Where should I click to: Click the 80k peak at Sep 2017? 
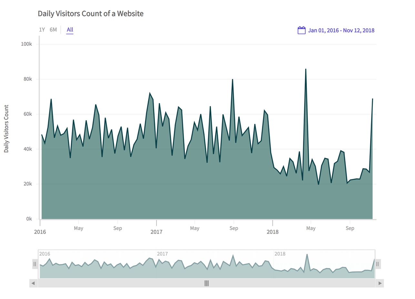[x=232, y=79]
